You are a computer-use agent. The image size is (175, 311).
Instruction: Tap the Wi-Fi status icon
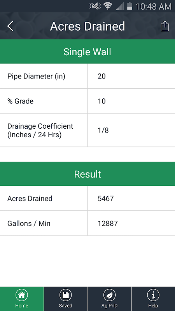108,6
